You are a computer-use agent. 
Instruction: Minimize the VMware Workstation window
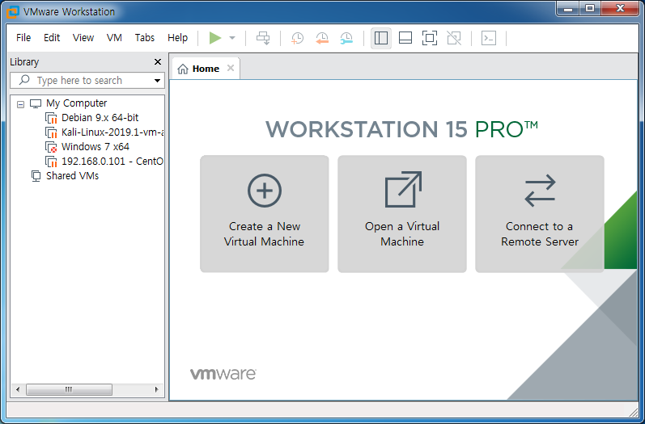(568, 8)
